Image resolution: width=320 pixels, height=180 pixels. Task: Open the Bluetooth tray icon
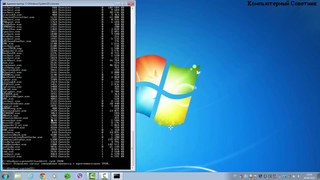265,176
